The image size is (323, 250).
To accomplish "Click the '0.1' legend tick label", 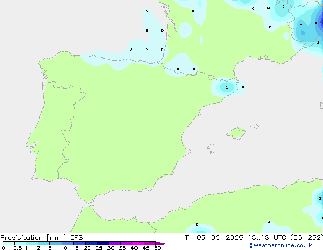I will (x=6, y=248).
